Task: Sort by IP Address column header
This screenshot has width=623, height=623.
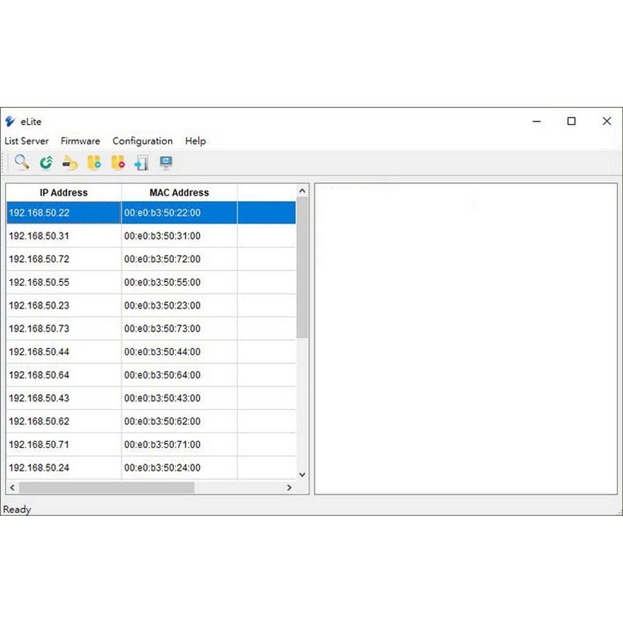Action: [64, 193]
